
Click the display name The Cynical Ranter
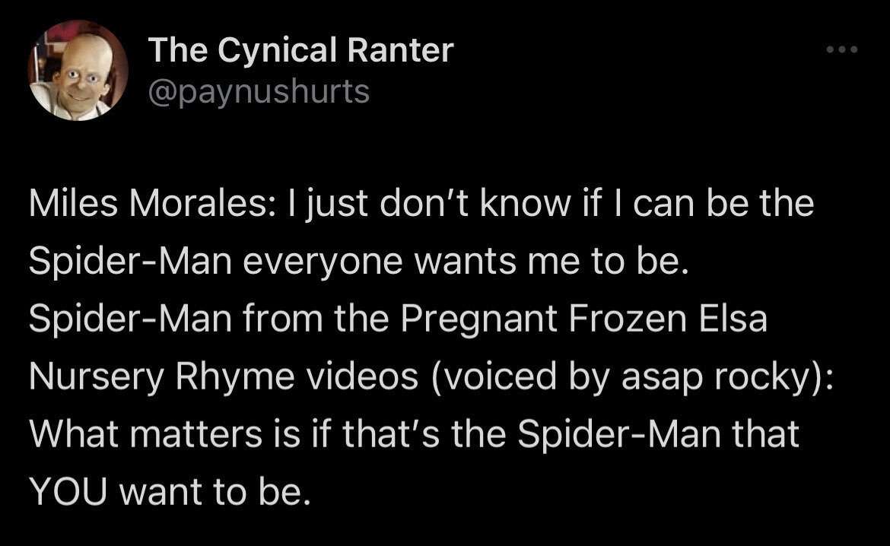click(x=300, y=50)
